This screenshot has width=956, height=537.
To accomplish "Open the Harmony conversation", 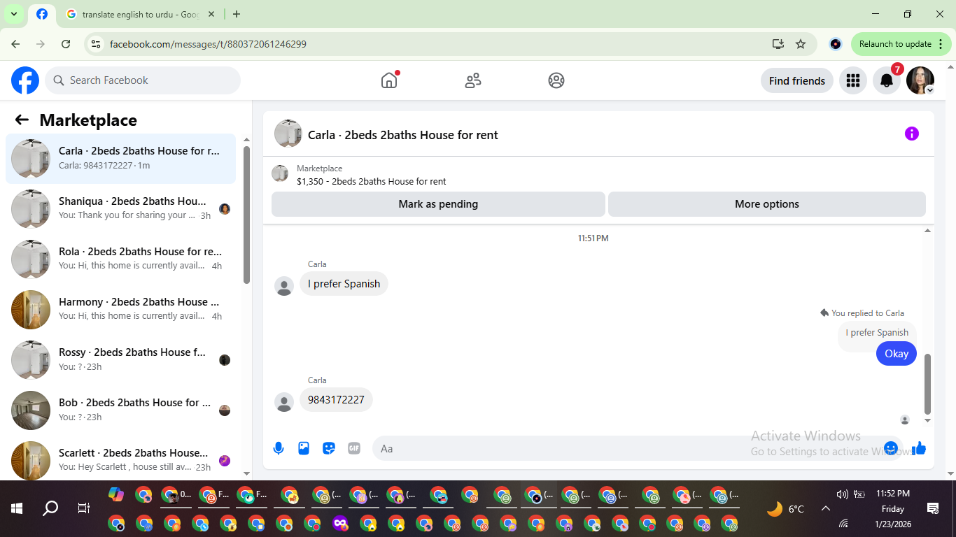I will tap(121, 310).
